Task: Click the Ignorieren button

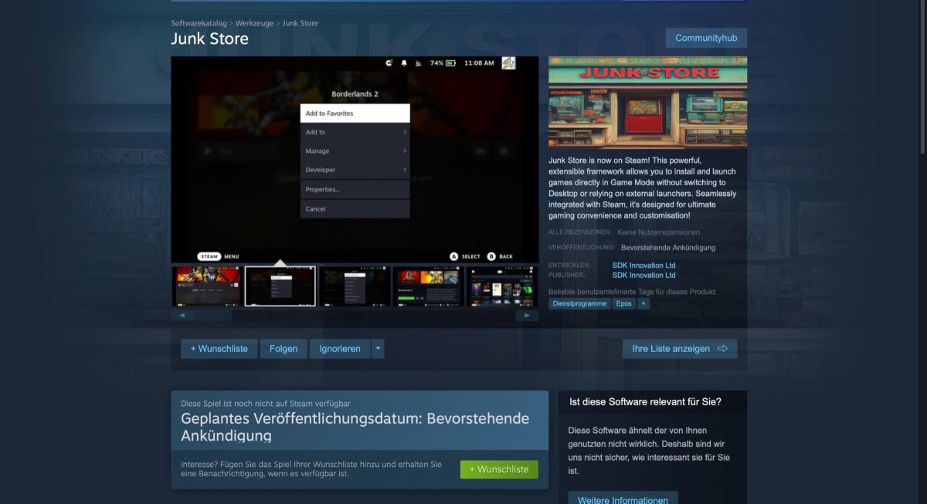Action: pyautogui.click(x=340, y=349)
